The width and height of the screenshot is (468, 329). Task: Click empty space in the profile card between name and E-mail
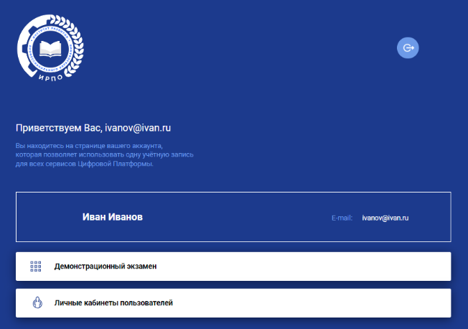click(237, 218)
